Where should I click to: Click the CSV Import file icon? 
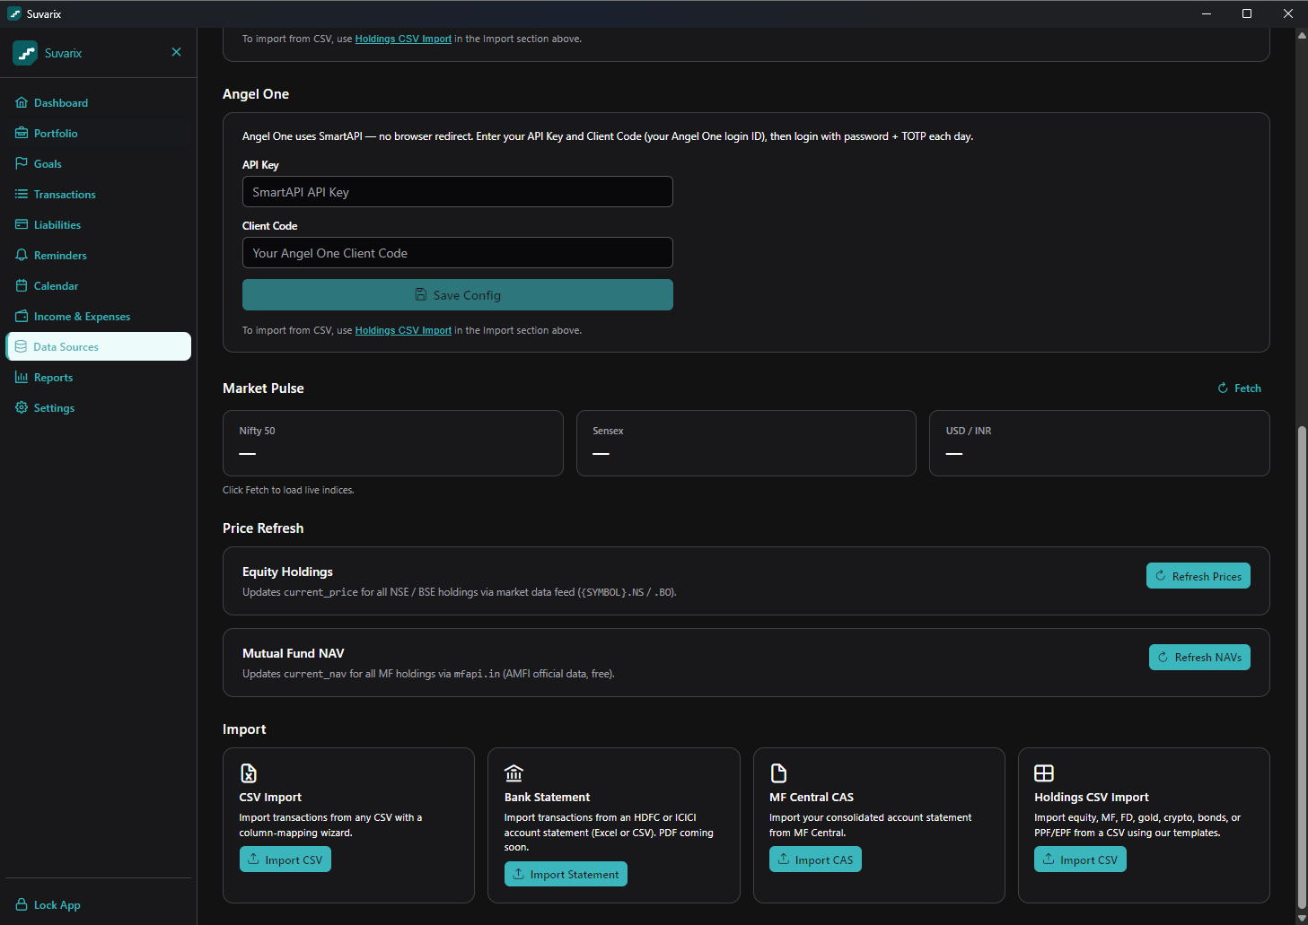pyautogui.click(x=249, y=772)
